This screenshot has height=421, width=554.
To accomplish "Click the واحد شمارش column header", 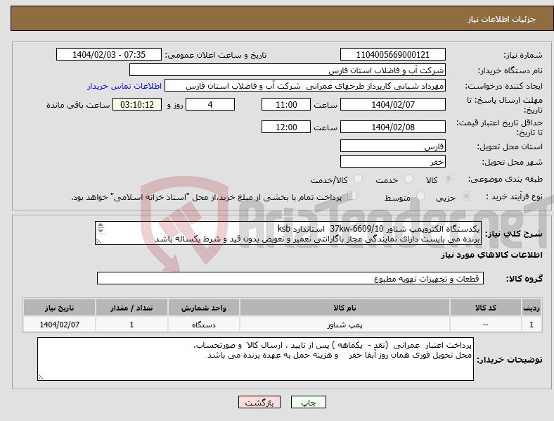I will (x=204, y=308).
